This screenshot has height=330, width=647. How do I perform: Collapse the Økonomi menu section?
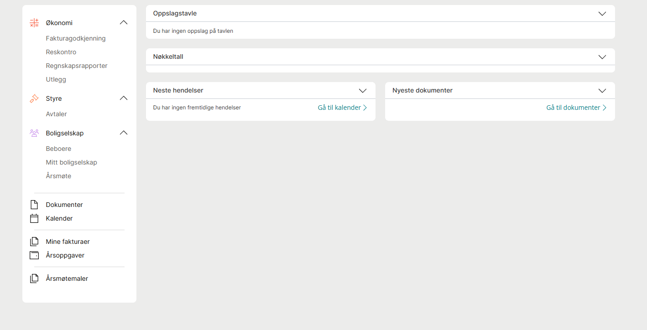point(124,22)
